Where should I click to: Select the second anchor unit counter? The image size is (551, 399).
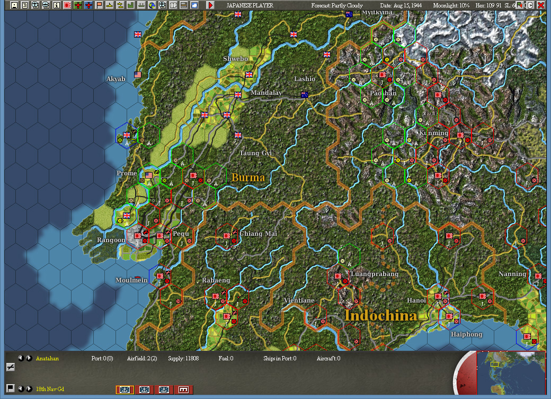(145, 389)
